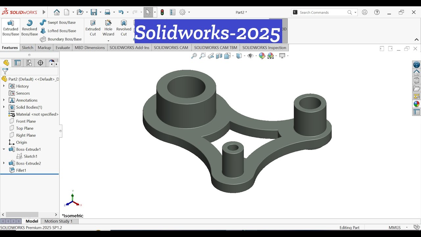The height and width of the screenshot is (237, 421).
Task: Open the Hole Wizard dropdown arrow
Action: (x=108, y=41)
